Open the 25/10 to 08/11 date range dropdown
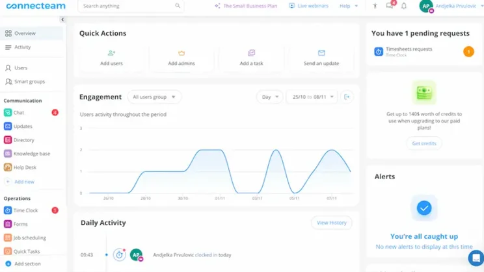The image size is (484, 272). [x=312, y=97]
